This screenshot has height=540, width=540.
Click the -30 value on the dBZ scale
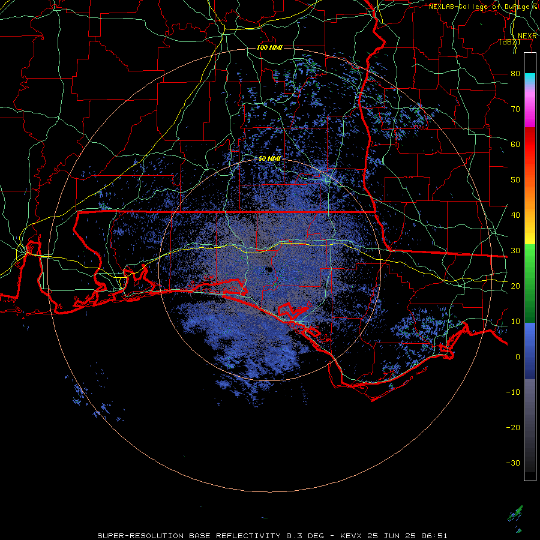[x=513, y=463]
